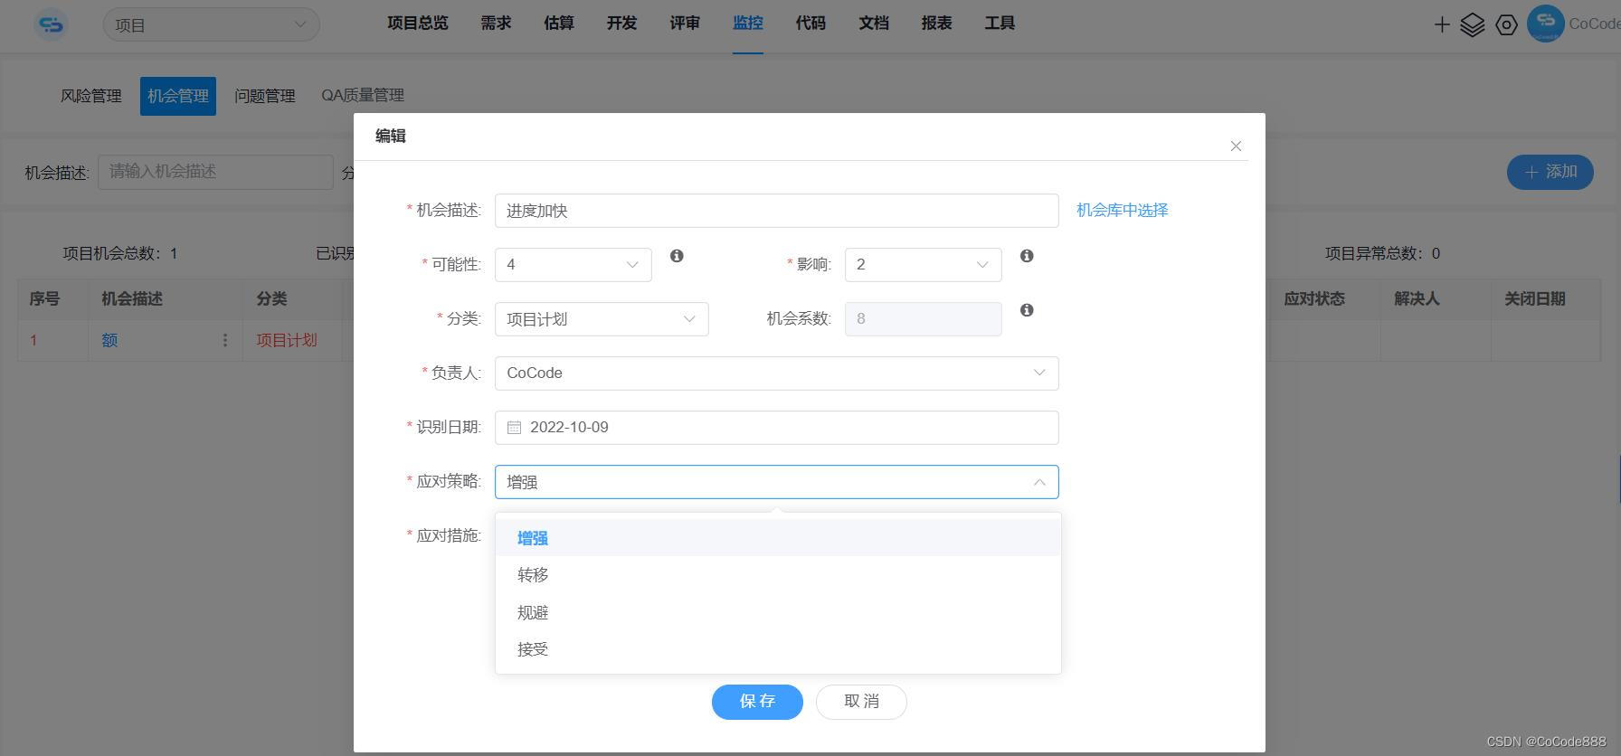
Task: Open the 文档 navigation item
Action: tap(874, 24)
